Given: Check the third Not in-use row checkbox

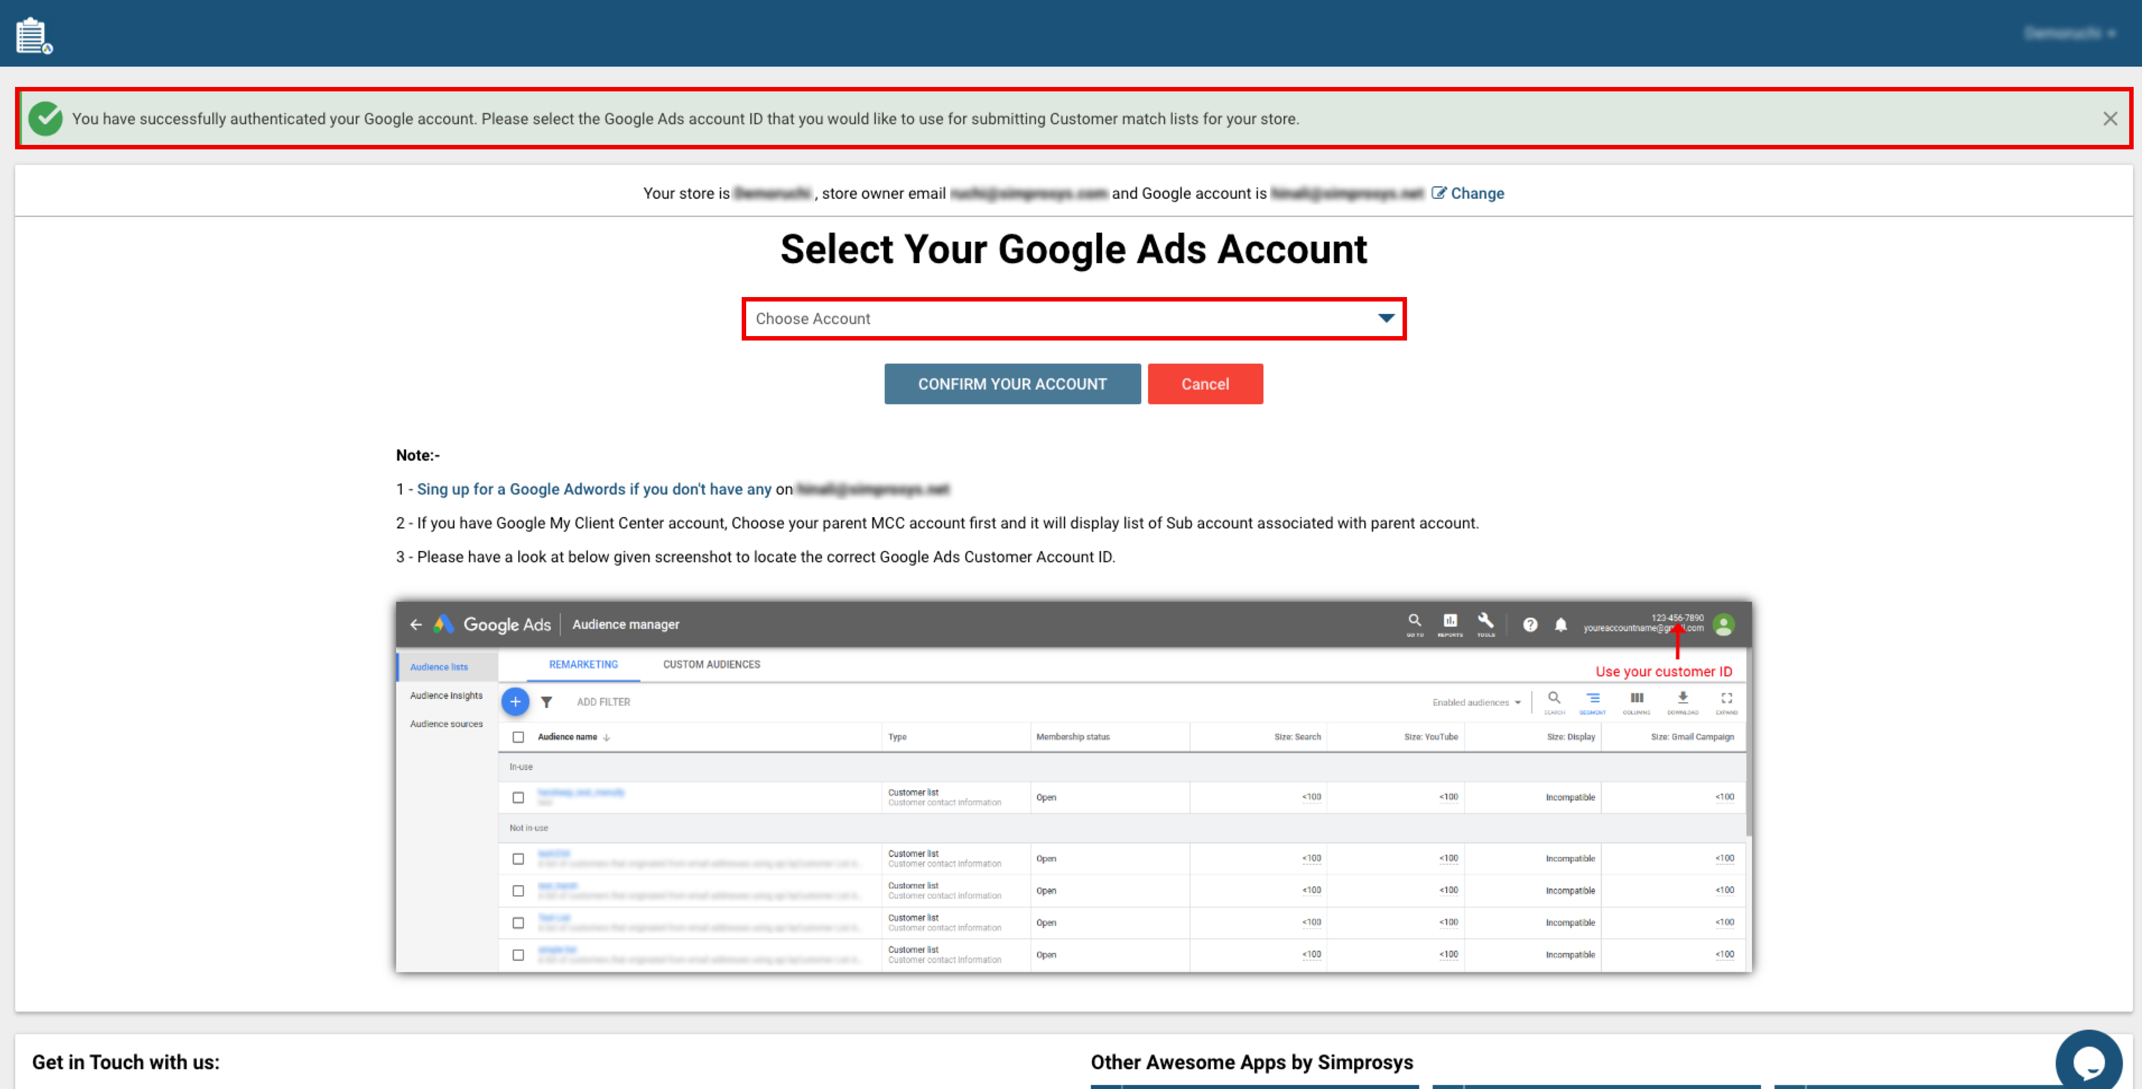Looking at the screenshot, I should (518, 922).
